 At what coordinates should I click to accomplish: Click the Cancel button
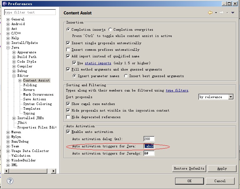(220, 181)
